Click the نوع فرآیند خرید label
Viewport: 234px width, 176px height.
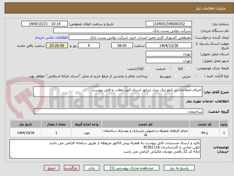(216, 76)
